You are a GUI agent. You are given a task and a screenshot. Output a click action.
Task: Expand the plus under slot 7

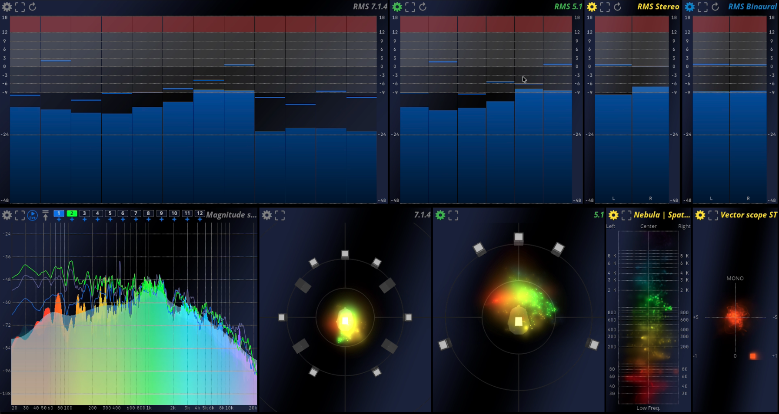point(136,220)
